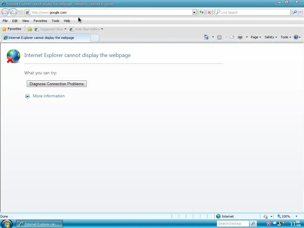
Task: Open the File menu
Action: click(x=5, y=21)
